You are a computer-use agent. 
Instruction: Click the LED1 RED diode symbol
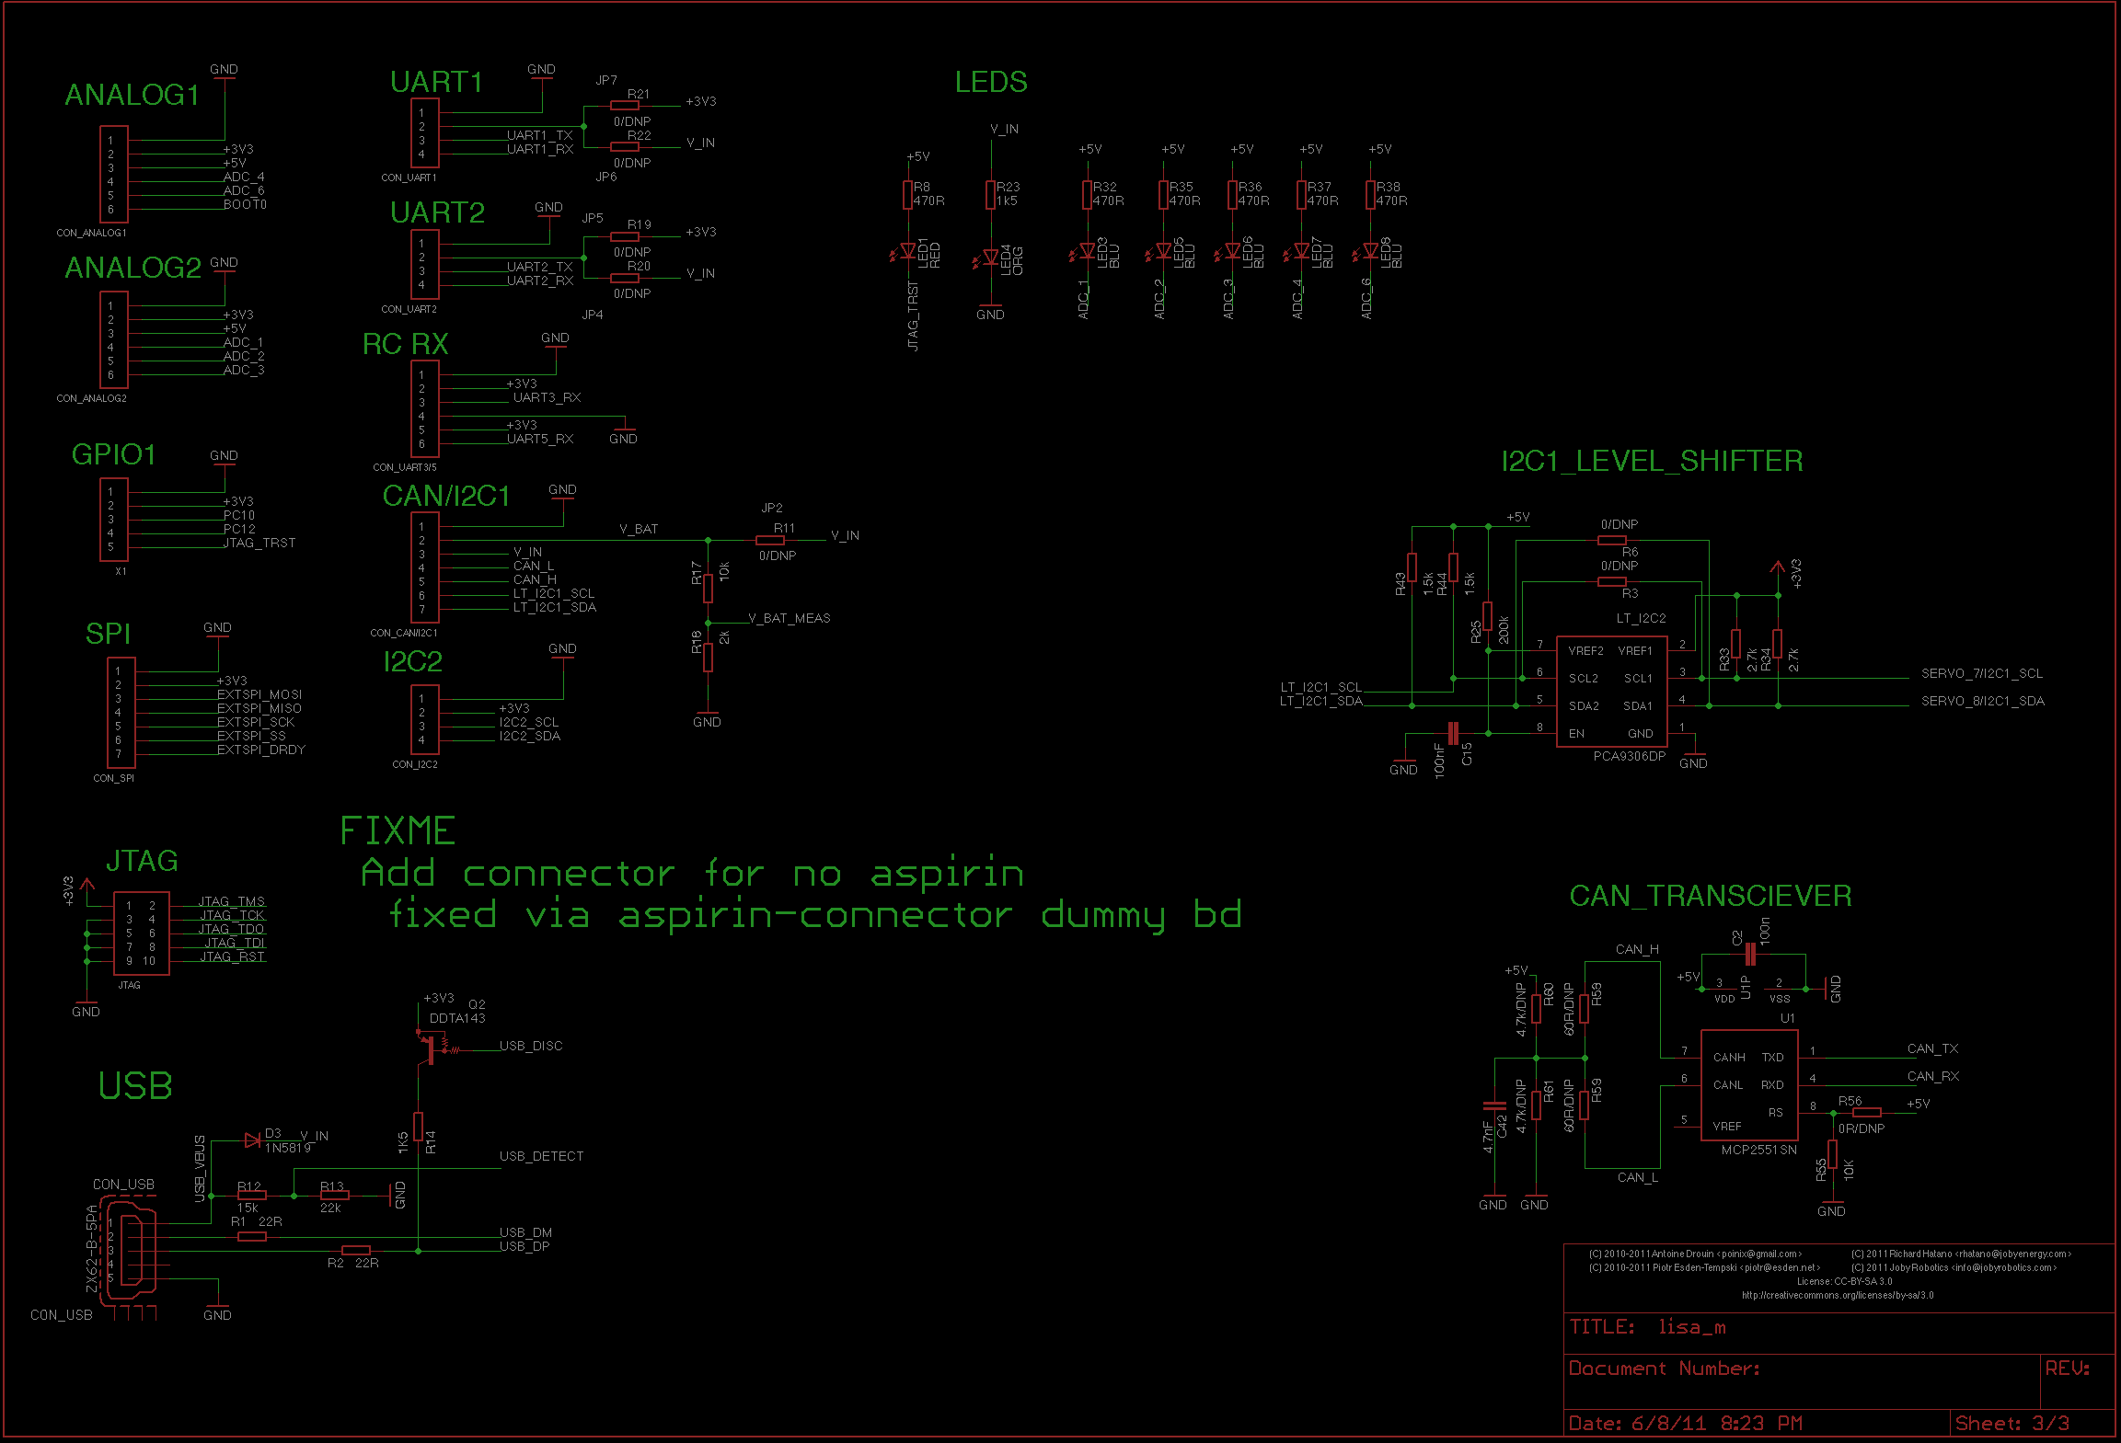point(906,251)
